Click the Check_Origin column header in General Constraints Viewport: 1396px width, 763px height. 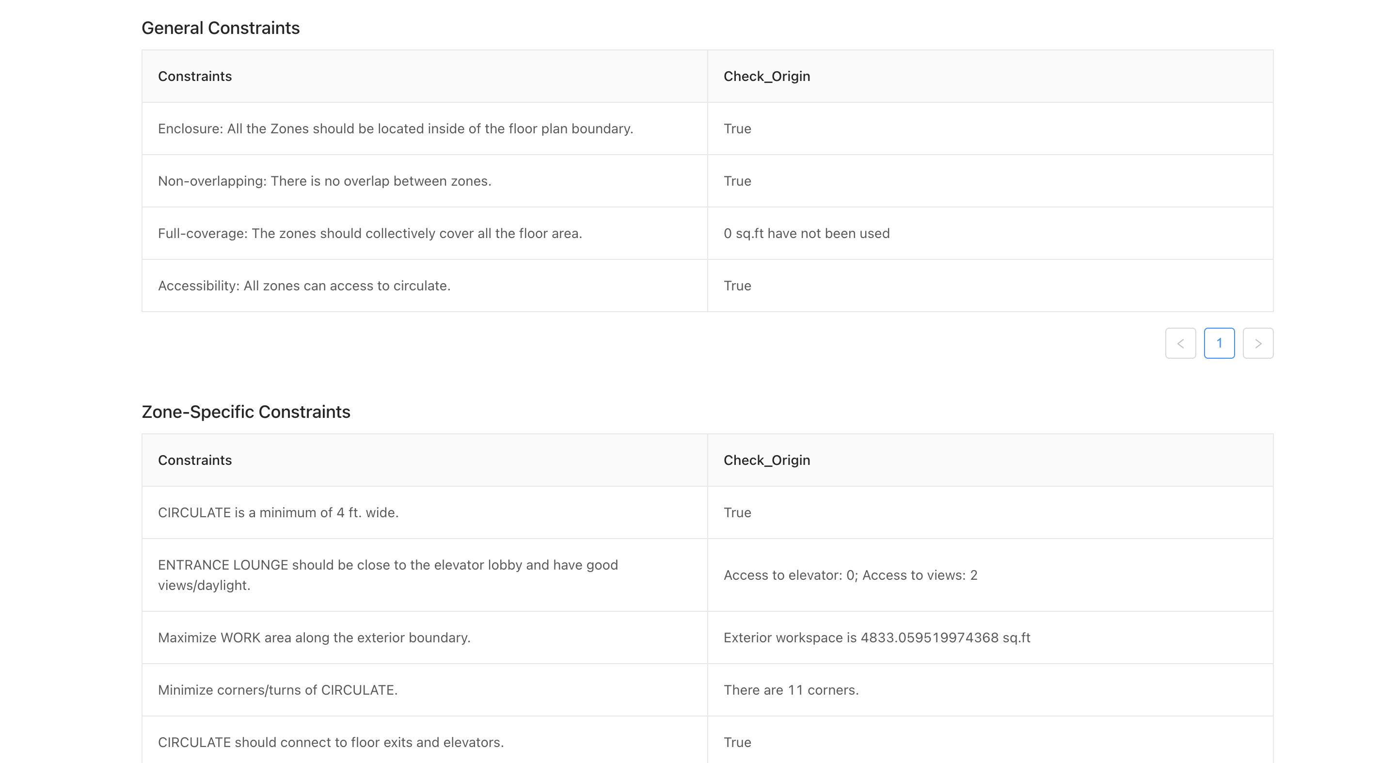[x=766, y=76]
